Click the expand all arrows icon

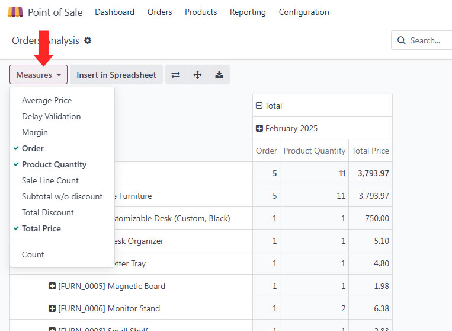click(197, 75)
